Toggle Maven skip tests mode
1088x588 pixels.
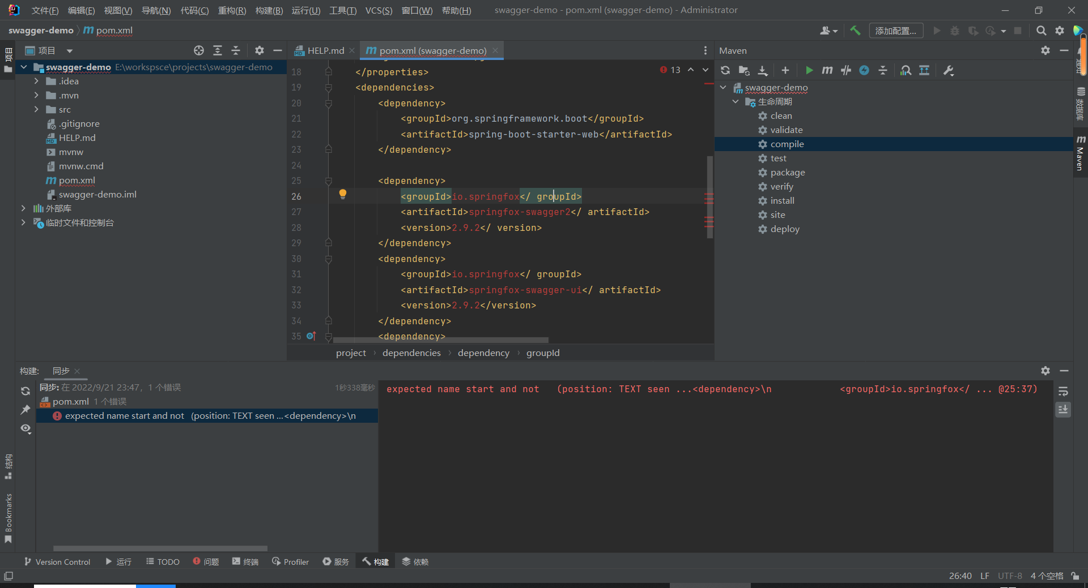tap(864, 70)
